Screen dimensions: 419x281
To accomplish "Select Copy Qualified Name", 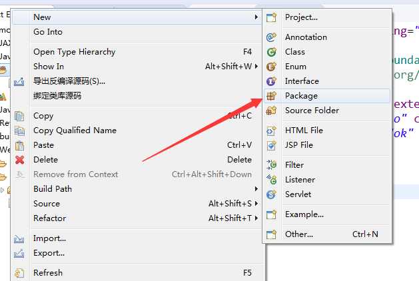I will [75, 131].
